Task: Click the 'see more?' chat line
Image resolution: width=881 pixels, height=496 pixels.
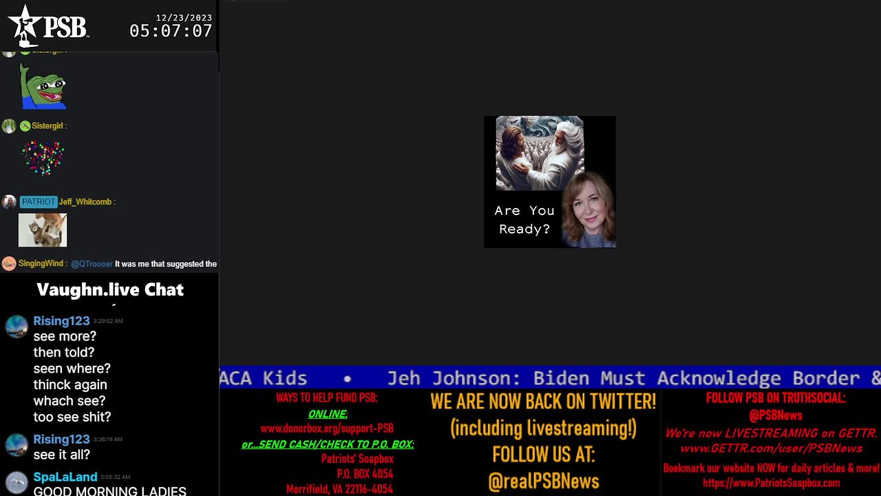Action: 65,336
